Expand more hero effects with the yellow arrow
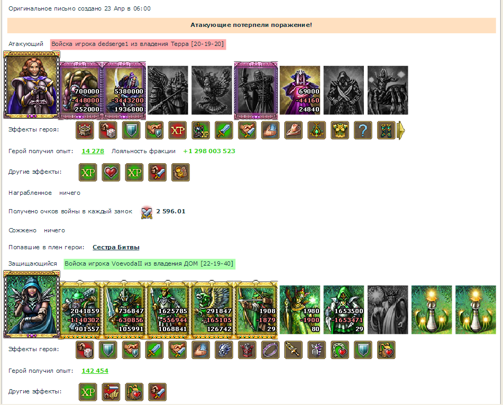 401,130
